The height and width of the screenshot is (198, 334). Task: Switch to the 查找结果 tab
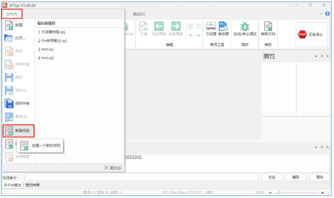click(x=33, y=185)
